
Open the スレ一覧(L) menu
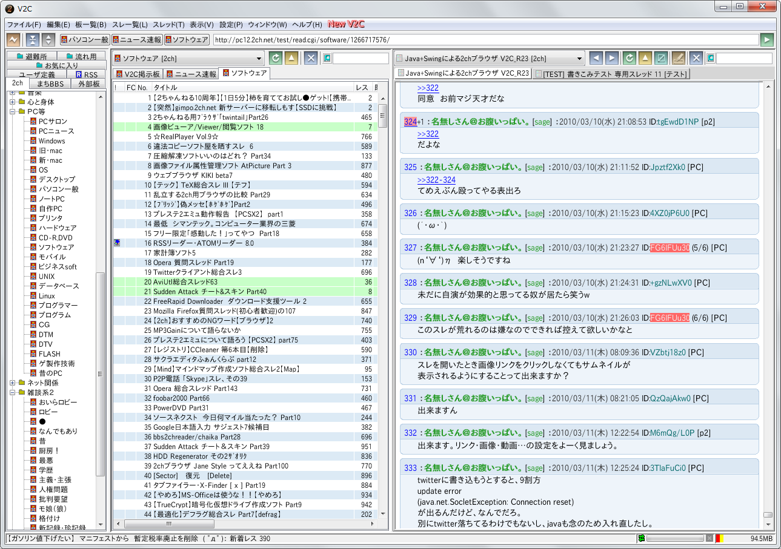click(130, 25)
